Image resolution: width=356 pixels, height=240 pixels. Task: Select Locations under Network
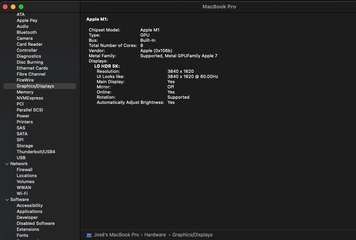tap(27, 176)
